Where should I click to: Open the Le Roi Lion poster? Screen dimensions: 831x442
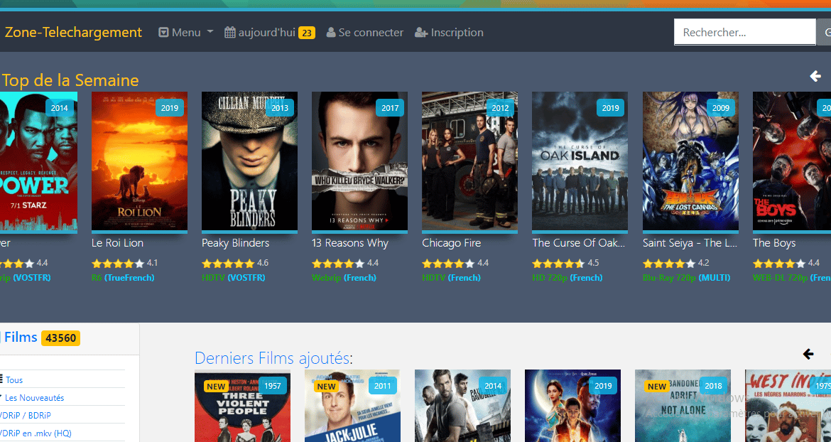(x=139, y=161)
